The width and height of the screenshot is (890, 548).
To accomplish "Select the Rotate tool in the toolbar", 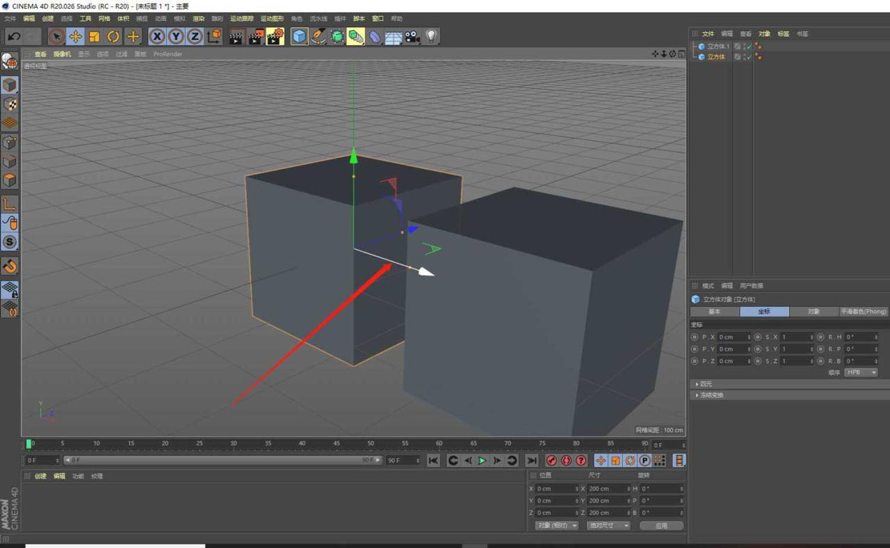I will pyautogui.click(x=113, y=36).
